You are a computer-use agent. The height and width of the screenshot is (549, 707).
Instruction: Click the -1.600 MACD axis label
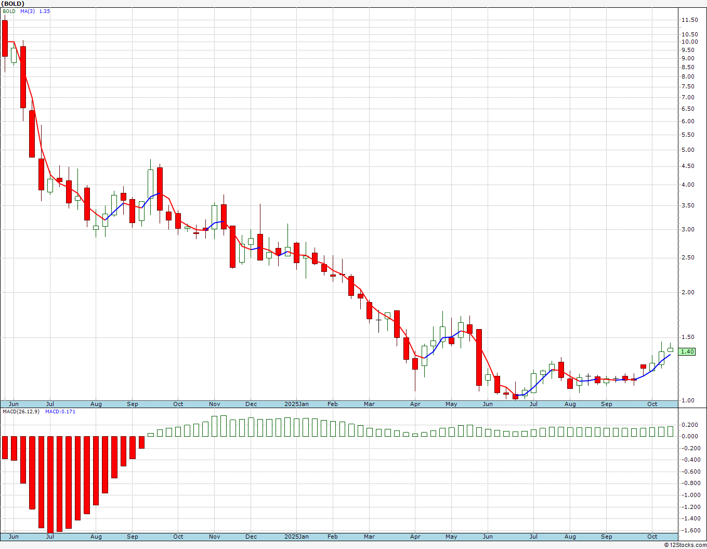[690, 530]
